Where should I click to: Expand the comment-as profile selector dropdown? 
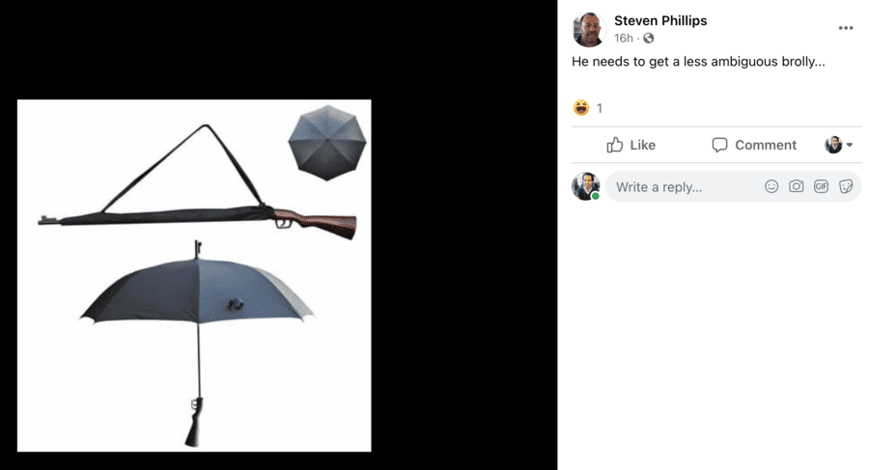(838, 145)
